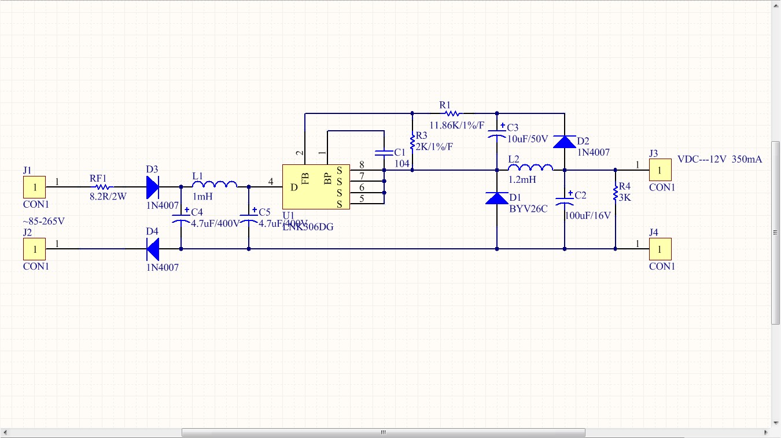
Task: Click the "1N4007" text beside D2
Action: point(594,152)
